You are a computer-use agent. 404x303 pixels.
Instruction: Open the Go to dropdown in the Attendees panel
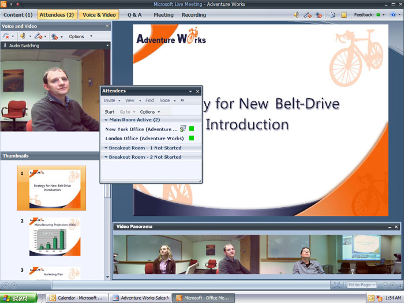click(x=128, y=112)
